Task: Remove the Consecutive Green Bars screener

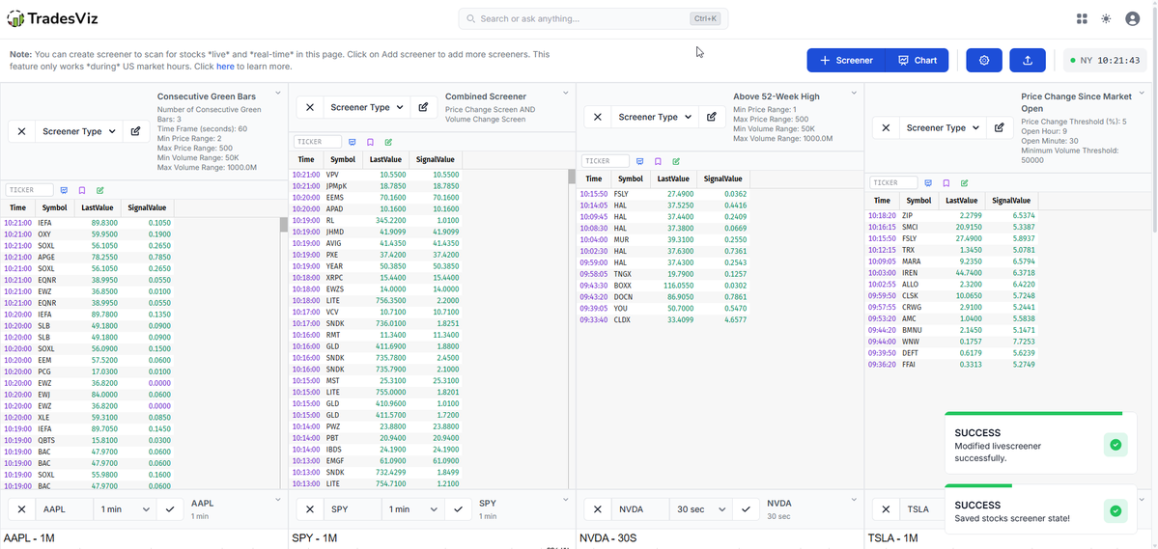Action: pos(21,131)
